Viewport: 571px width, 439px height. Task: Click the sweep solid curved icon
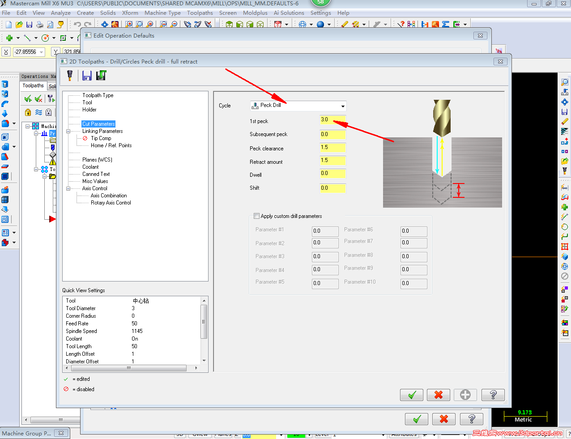[x=5, y=104]
